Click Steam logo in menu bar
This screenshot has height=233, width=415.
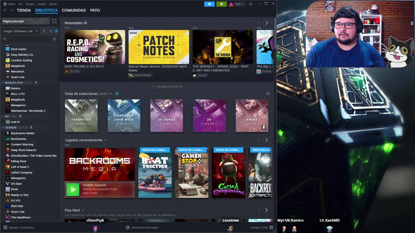click(x=5, y=4)
